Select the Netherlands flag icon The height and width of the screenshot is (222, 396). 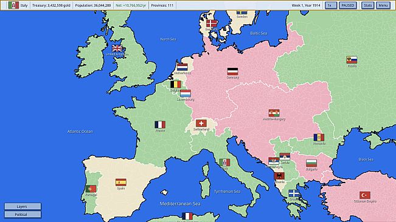point(182,67)
